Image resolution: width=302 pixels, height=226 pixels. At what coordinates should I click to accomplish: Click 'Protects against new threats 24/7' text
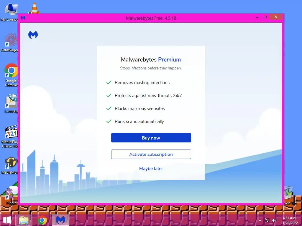[x=148, y=96]
